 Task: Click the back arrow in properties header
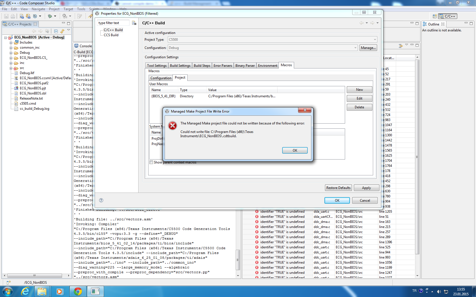(x=362, y=23)
